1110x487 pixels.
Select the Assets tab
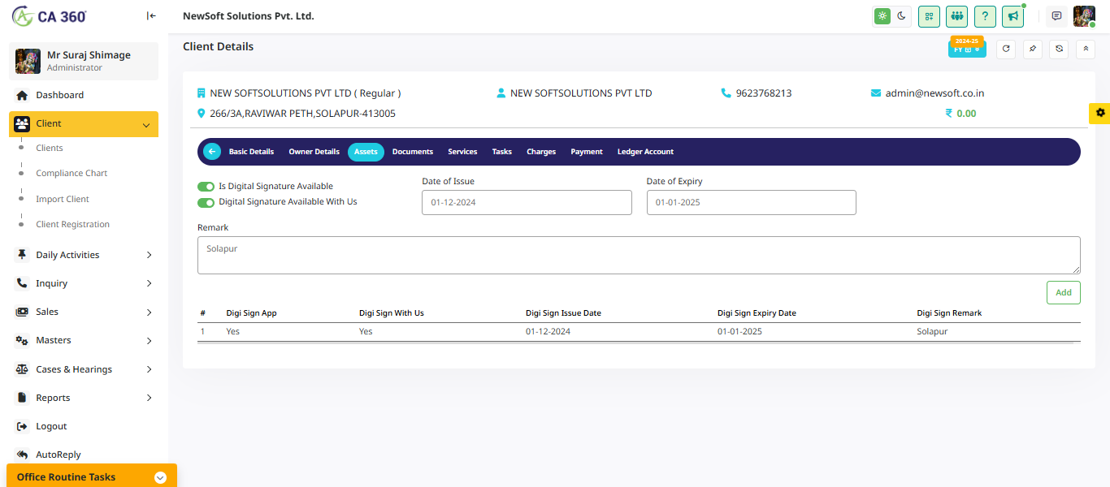tap(366, 152)
